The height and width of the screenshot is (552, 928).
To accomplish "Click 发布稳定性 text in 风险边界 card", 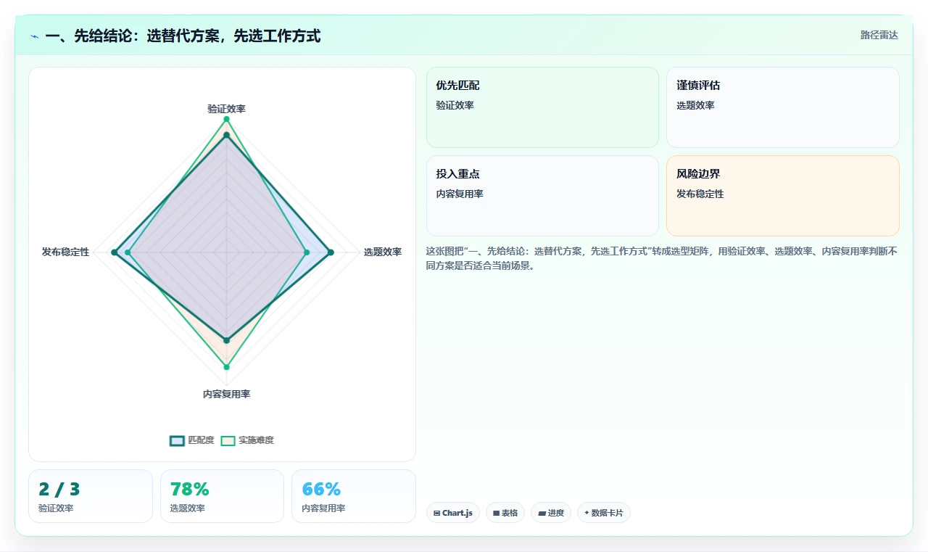I will (700, 194).
